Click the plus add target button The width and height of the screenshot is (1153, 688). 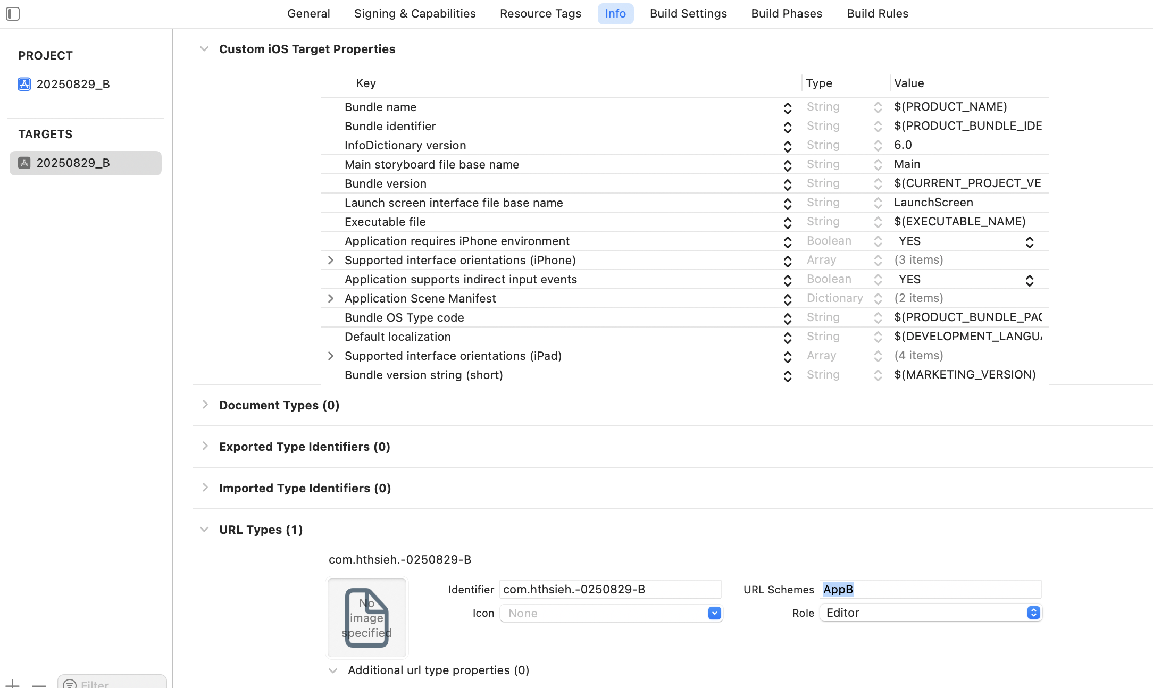(x=13, y=684)
